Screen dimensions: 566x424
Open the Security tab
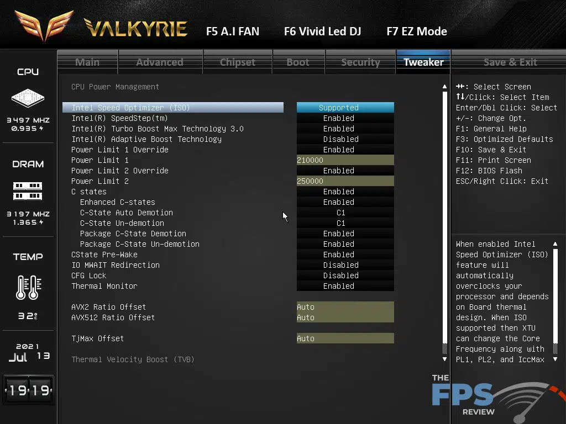pos(360,62)
